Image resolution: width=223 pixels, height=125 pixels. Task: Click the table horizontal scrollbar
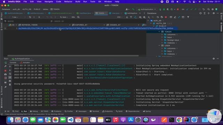pyautogui.click(x=73, y=56)
